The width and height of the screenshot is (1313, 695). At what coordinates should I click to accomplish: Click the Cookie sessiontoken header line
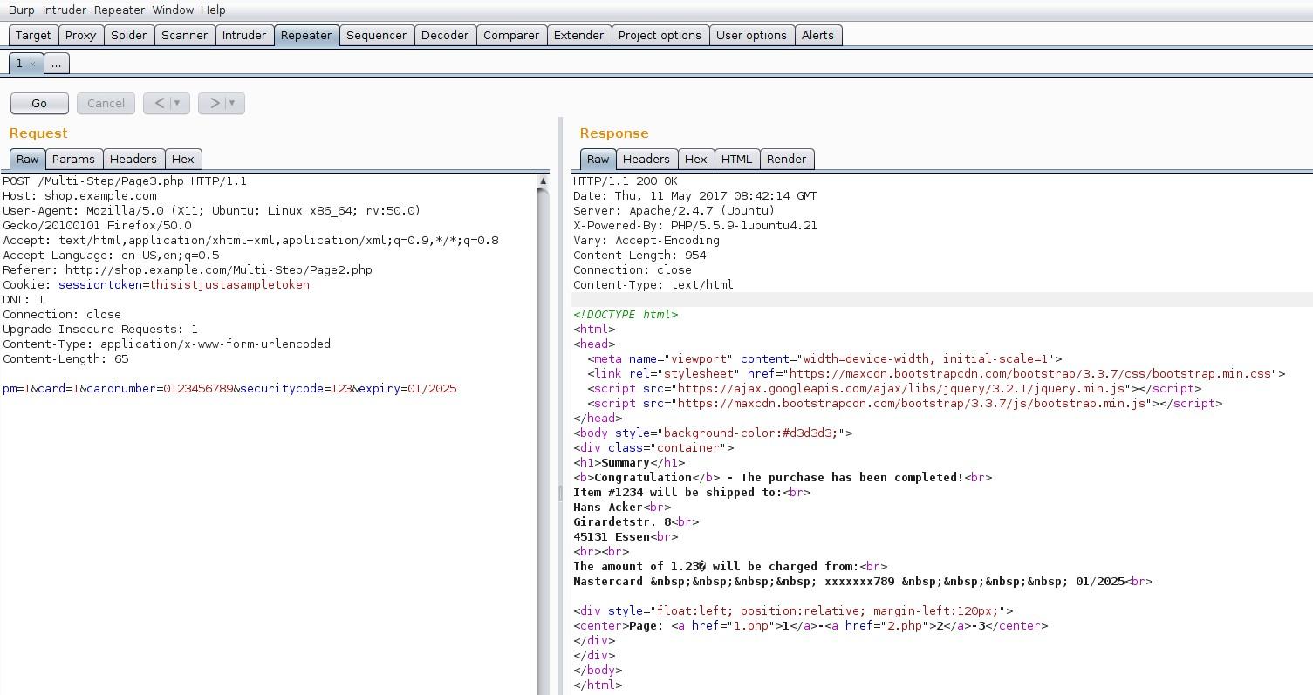[x=156, y=285]
